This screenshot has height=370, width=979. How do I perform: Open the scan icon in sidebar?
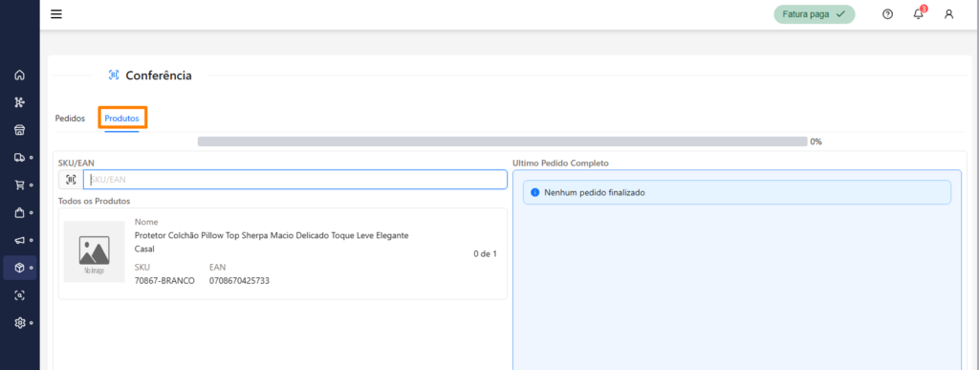pyautogui.click(x=19, y=295)
